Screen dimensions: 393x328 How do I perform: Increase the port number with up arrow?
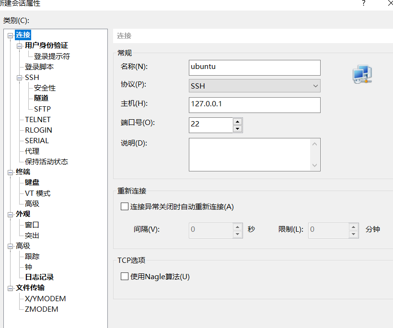pos(237,122)
